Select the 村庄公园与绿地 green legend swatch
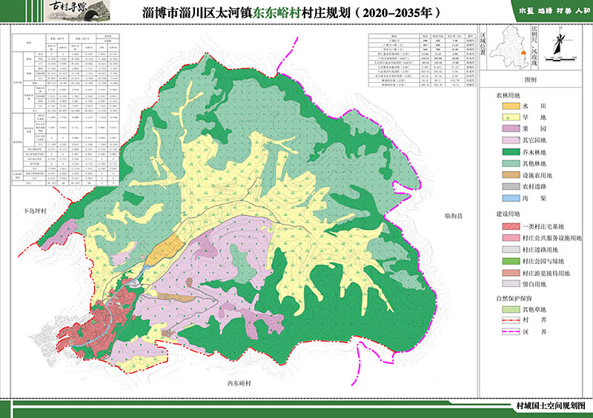 pyautogui.click(x=511, y=261)
